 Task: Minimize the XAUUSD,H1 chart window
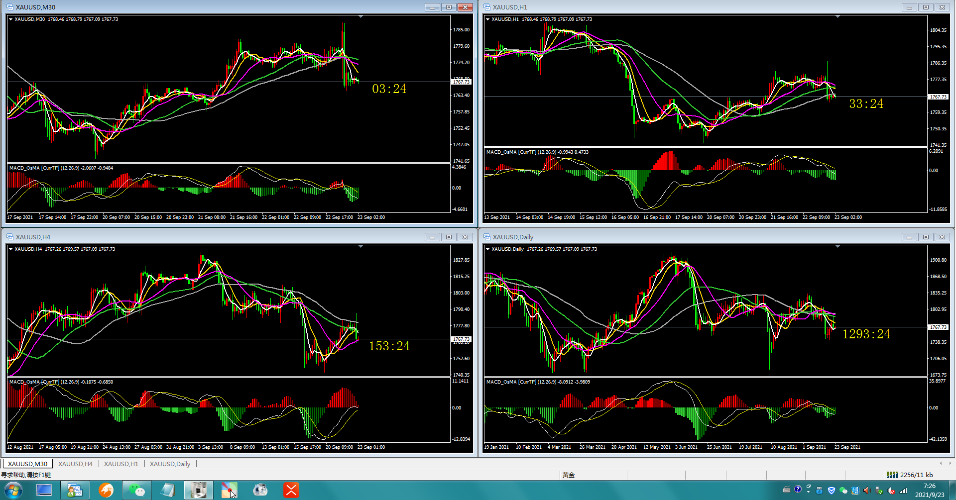pos(909,7)
